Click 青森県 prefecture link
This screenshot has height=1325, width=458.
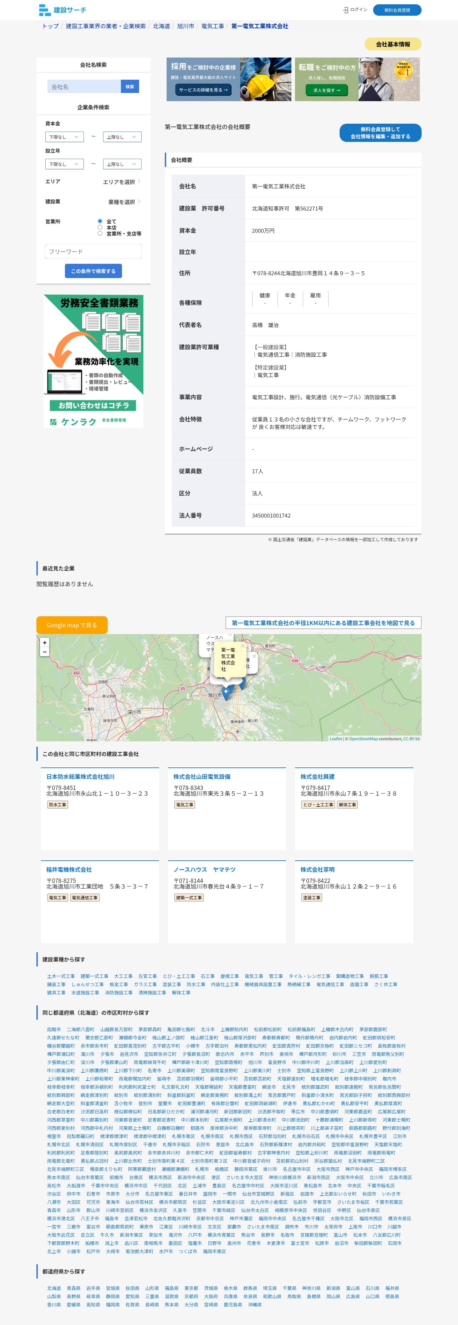point(73,1289)
